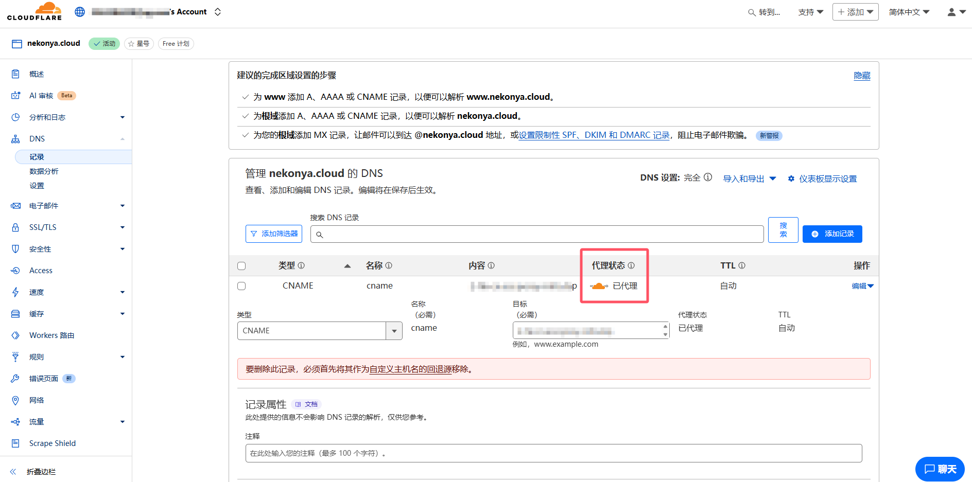
Task: Open 导入和导出 dropdown
Action: [x=749, y=178]
